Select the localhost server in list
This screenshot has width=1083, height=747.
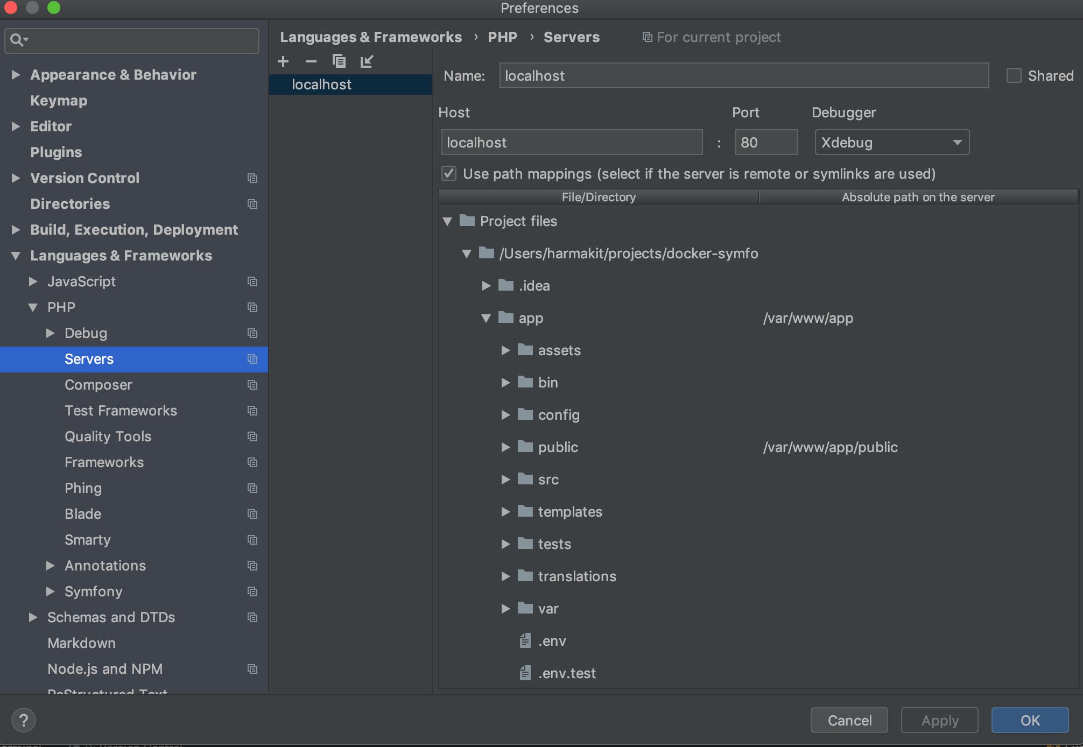(x=321, y=84)
